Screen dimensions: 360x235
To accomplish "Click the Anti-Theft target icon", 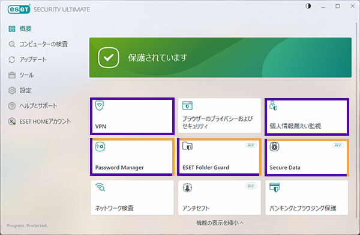I will pos(187,188).
